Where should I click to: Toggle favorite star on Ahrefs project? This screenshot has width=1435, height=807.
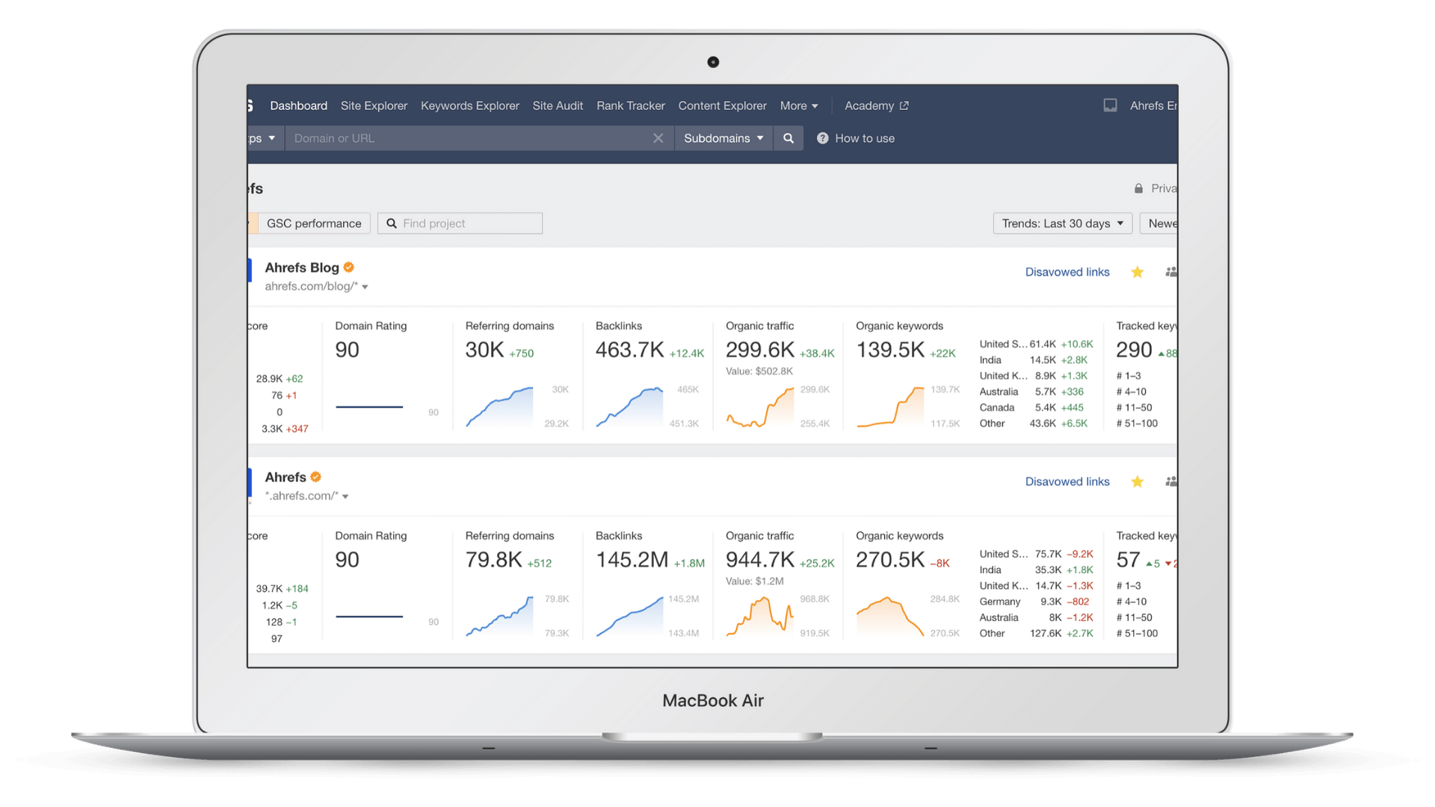pos(1138,481)
